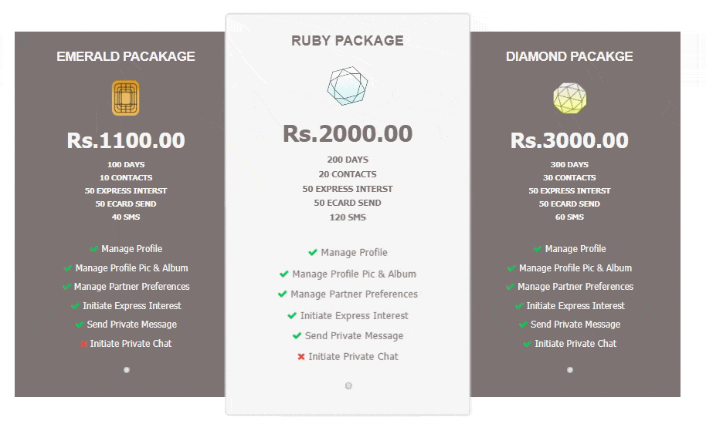Click red cross beside Ruby Initiate Private Chat
This screenshot has width=706, height=424.
click(x=301, y=357)
